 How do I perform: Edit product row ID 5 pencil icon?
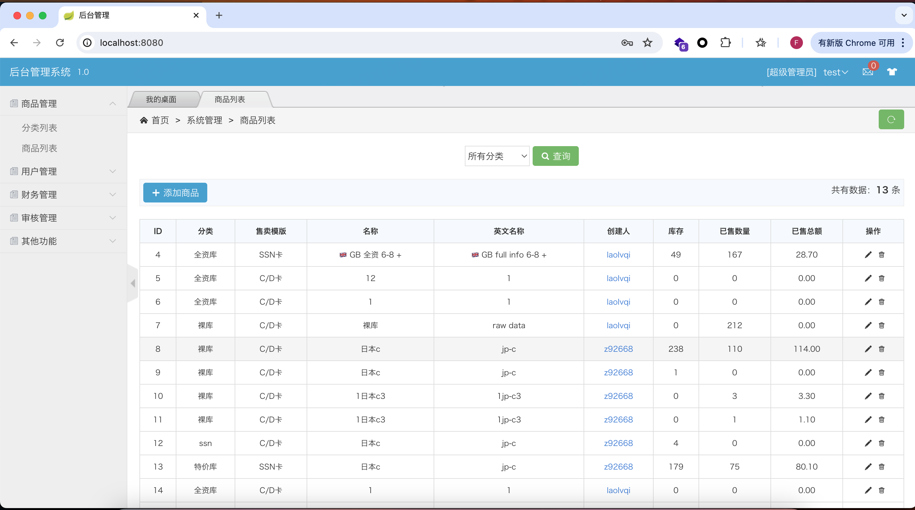pyautogui.click(x=868, y=278)
